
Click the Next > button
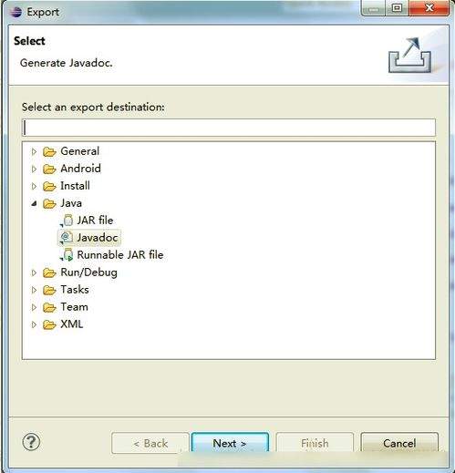(230, 443)
